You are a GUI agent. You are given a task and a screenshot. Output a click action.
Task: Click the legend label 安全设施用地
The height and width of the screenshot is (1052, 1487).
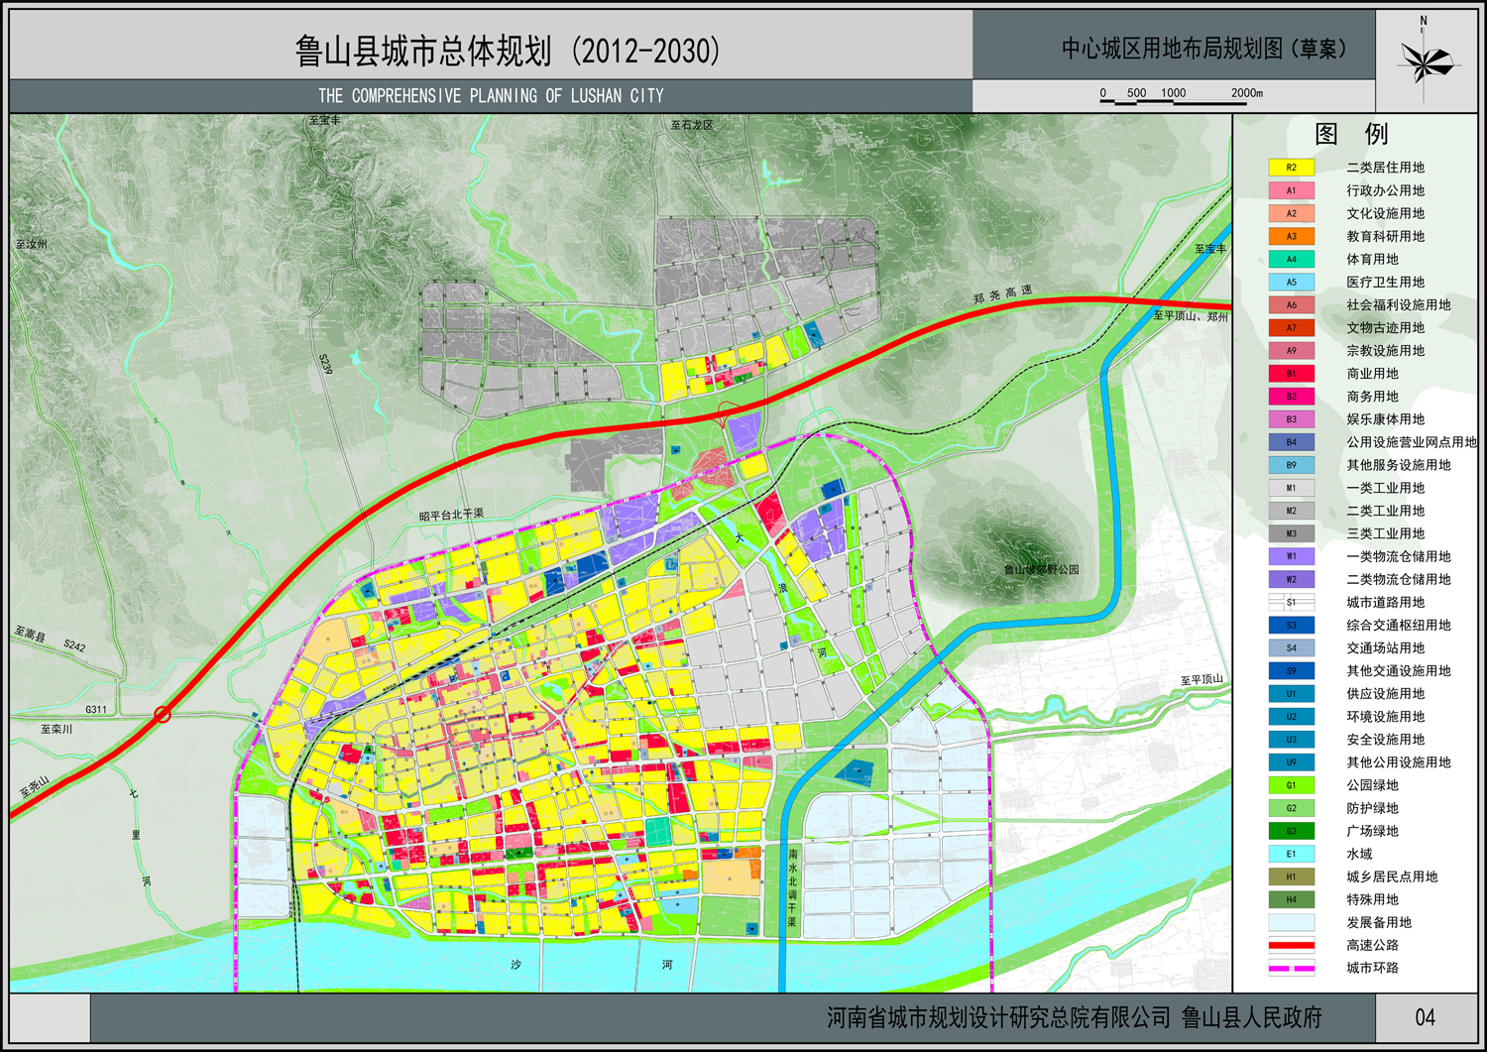pos(1385,740)
